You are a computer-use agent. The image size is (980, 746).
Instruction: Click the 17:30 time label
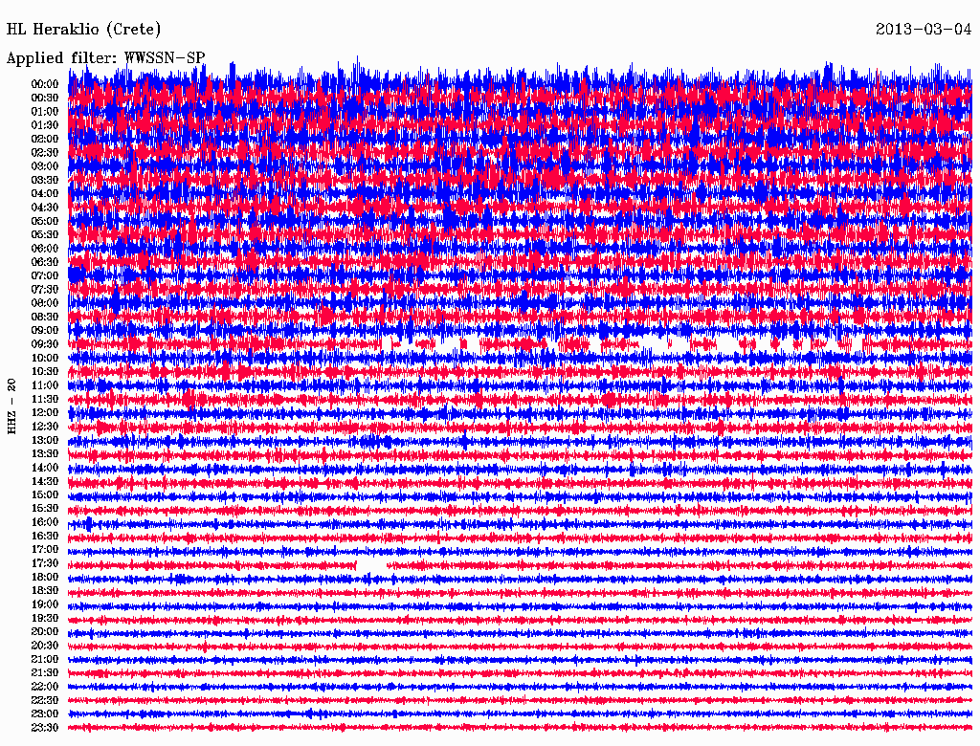45,563
